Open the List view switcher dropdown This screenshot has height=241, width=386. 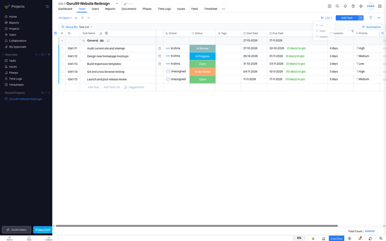tap(326, 18)
